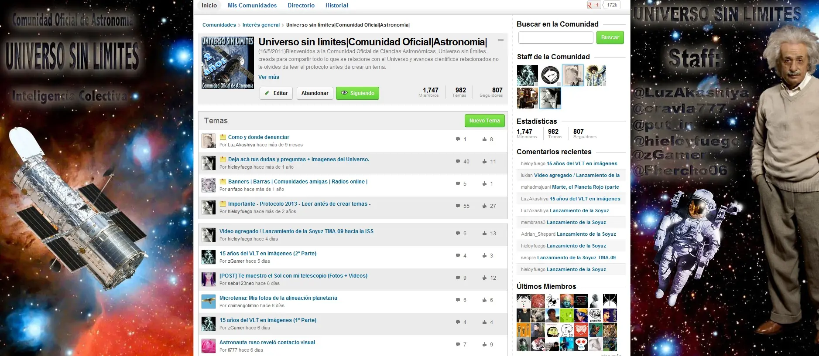Go to Mis Comunidades tab
Screen dimensions: 819x356
tap(252, 5)
